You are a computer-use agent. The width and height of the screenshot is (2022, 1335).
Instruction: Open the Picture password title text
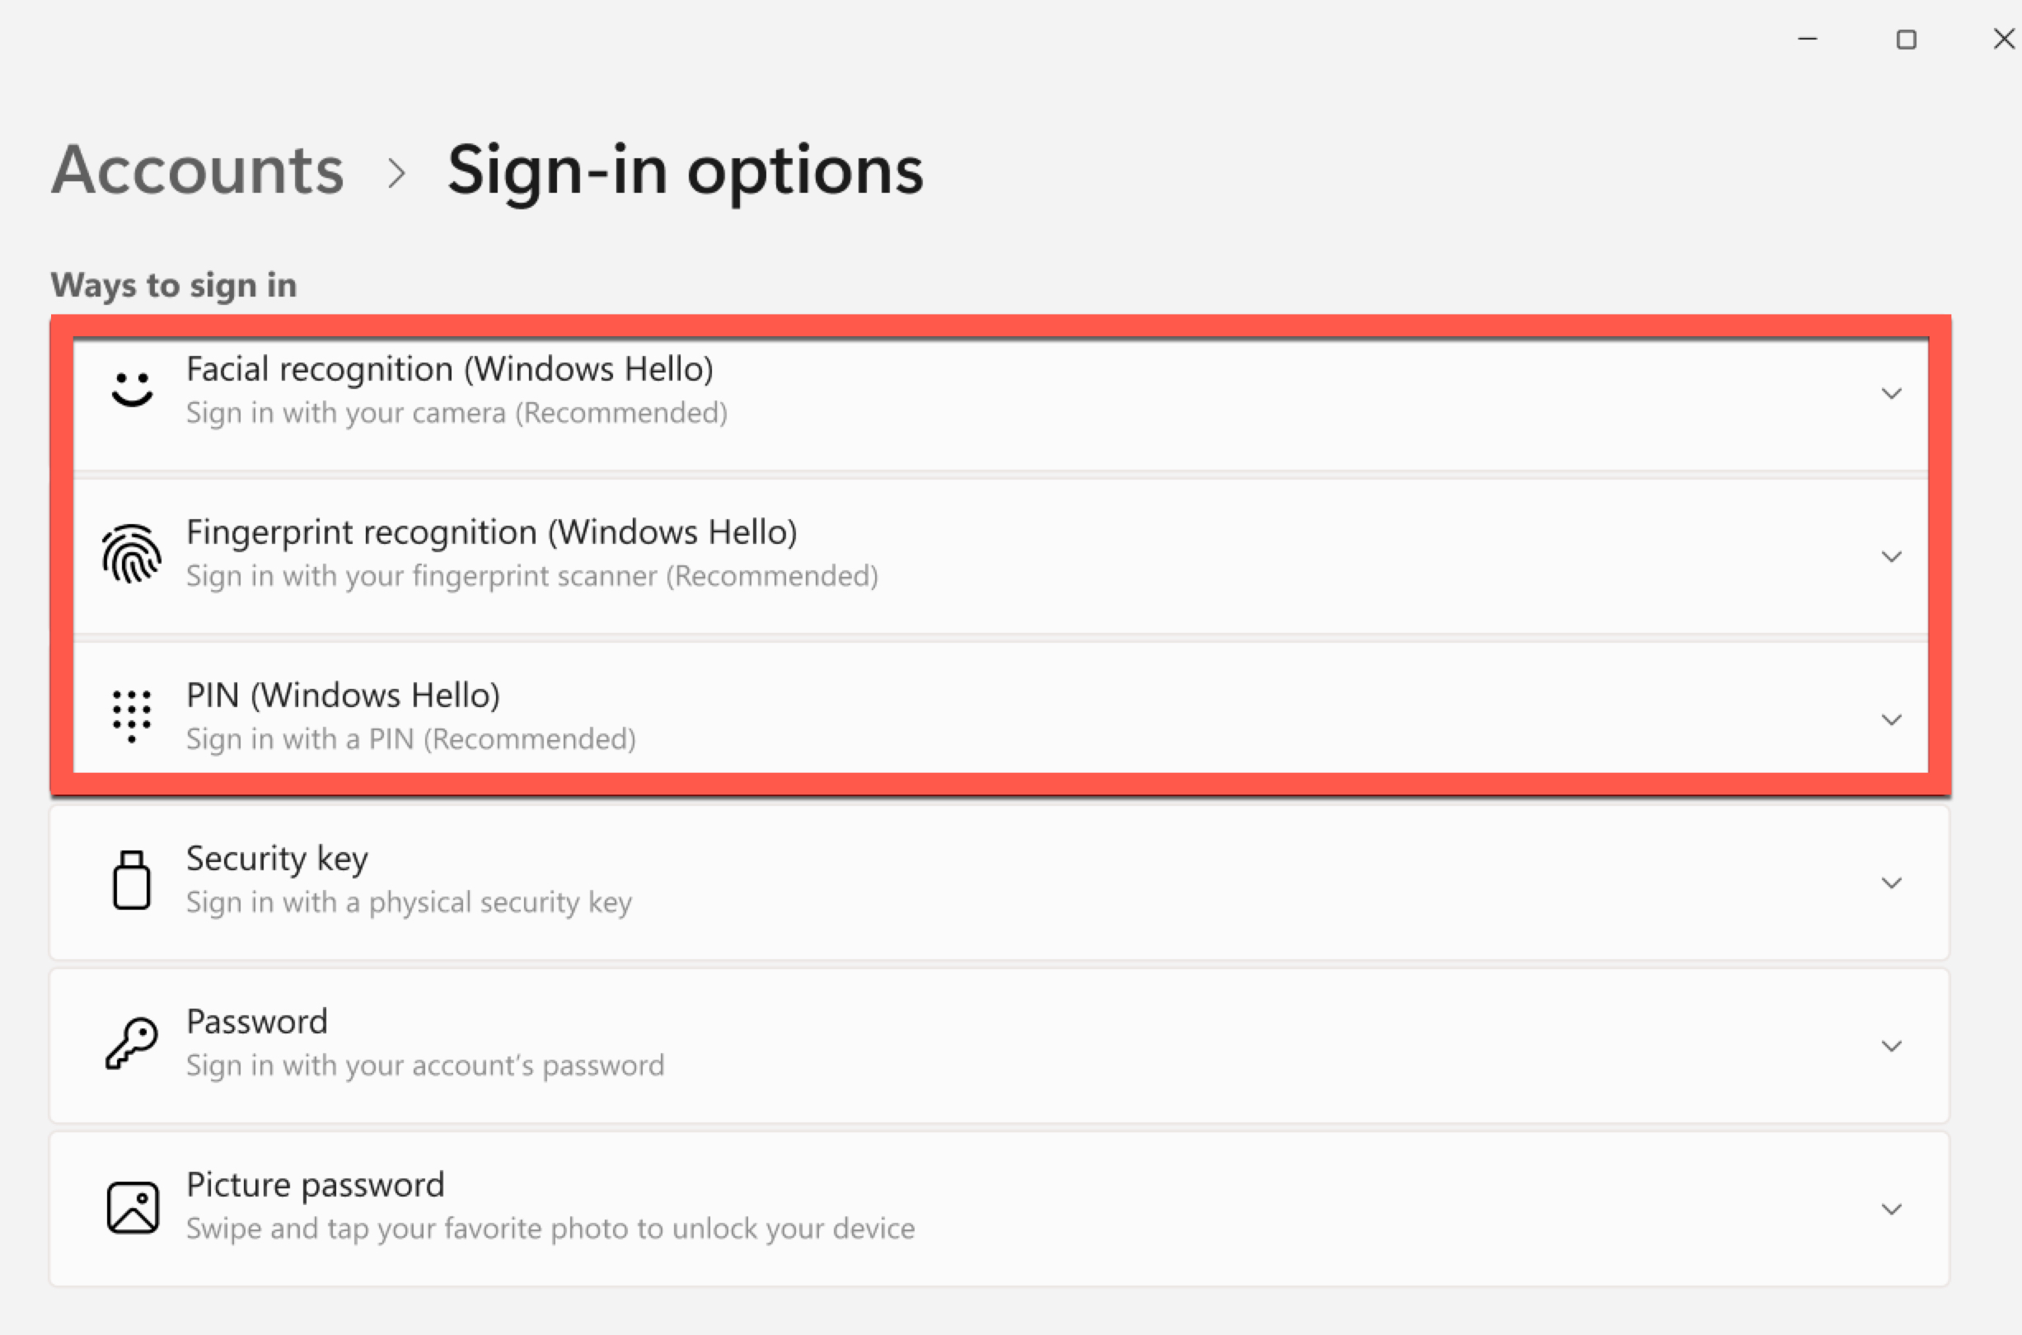point(315,1185)
